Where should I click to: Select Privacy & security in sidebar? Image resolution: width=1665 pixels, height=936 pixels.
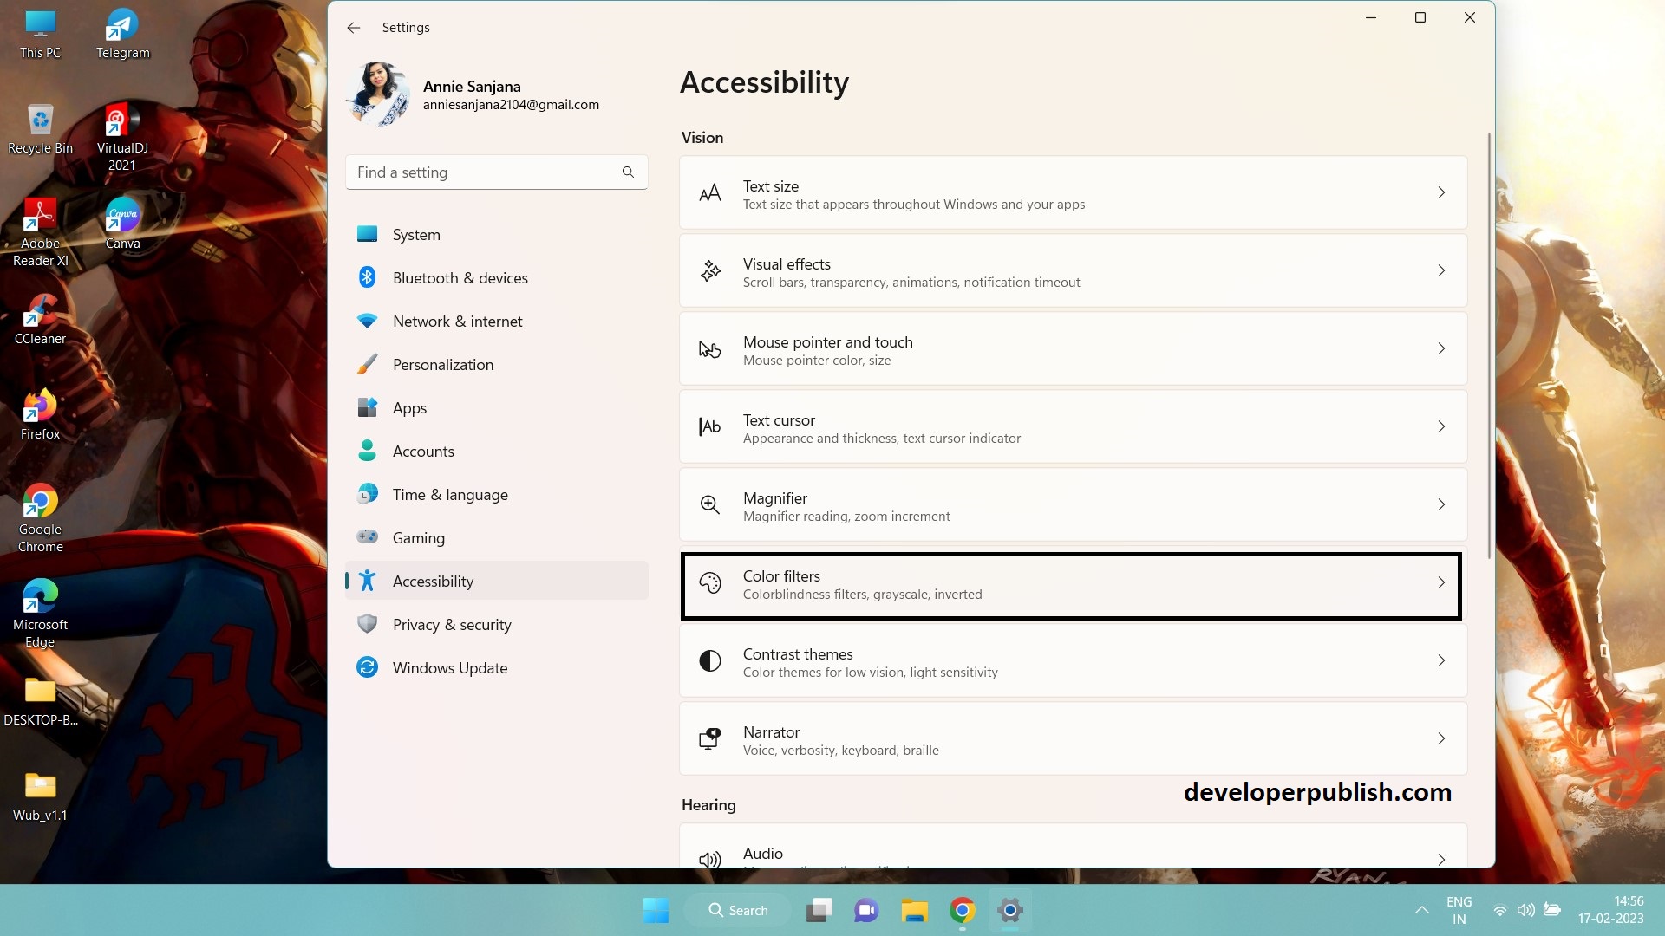451,624
